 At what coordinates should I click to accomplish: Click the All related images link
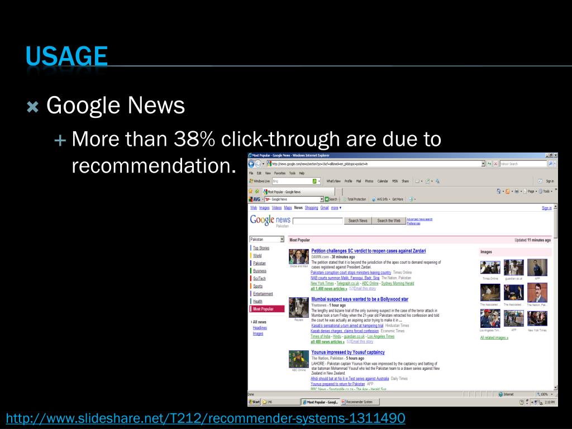[x=494, y=338]
